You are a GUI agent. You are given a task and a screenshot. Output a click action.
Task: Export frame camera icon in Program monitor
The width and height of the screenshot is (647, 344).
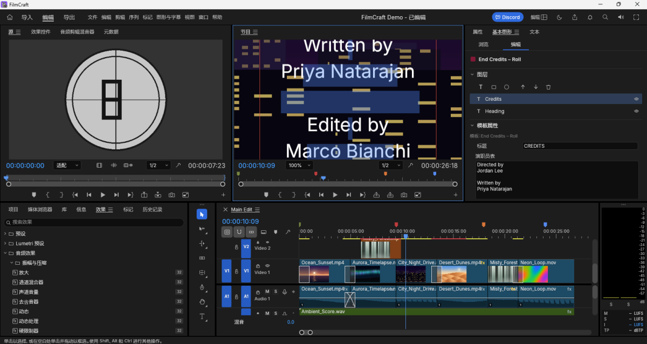point(404,195)
